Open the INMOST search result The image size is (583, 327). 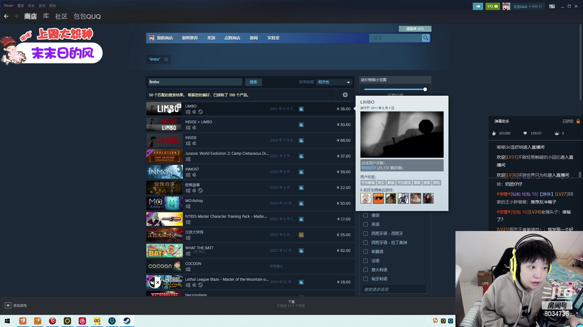pyautogui.click(x=250, y=172)
